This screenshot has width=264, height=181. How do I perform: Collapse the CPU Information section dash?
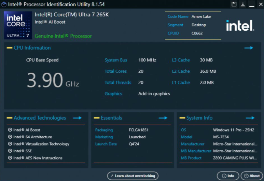pos(10,48)
